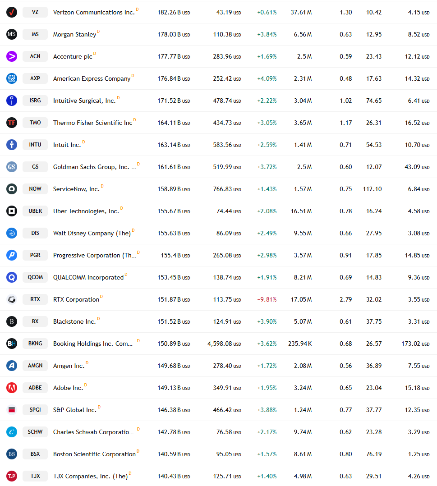Click Boston Scientific volume 8.61 M

(303, 454)
